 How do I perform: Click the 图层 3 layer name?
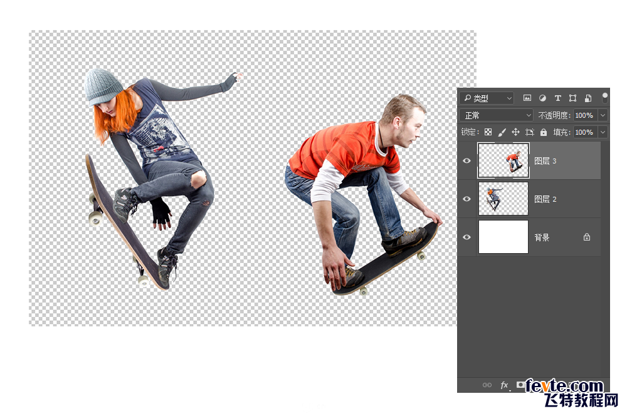tap(545, 161)
